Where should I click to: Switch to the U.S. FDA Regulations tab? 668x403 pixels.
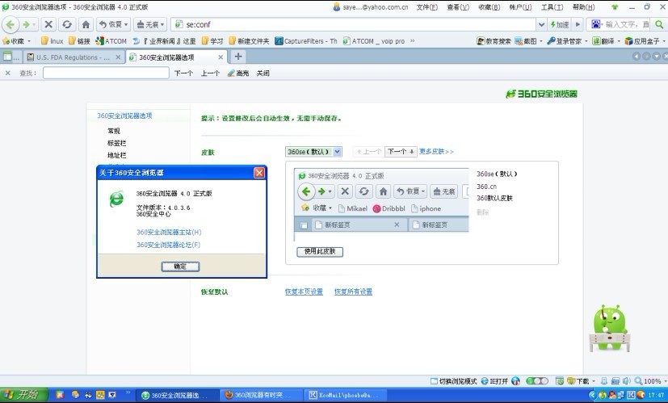tap(74, 57)
